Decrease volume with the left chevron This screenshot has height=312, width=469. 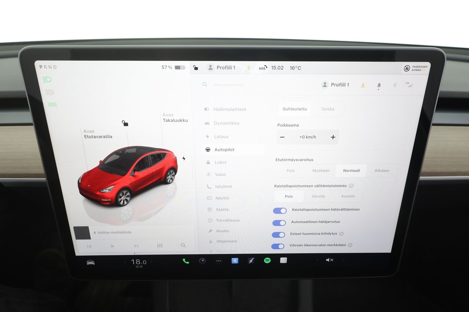(317, 260)
